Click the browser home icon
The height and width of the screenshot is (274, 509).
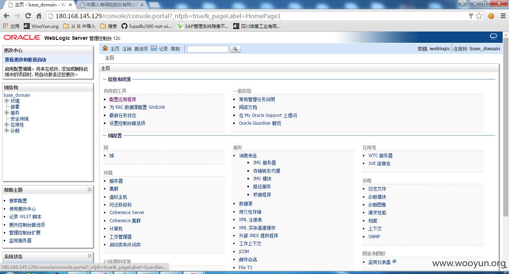39,16
